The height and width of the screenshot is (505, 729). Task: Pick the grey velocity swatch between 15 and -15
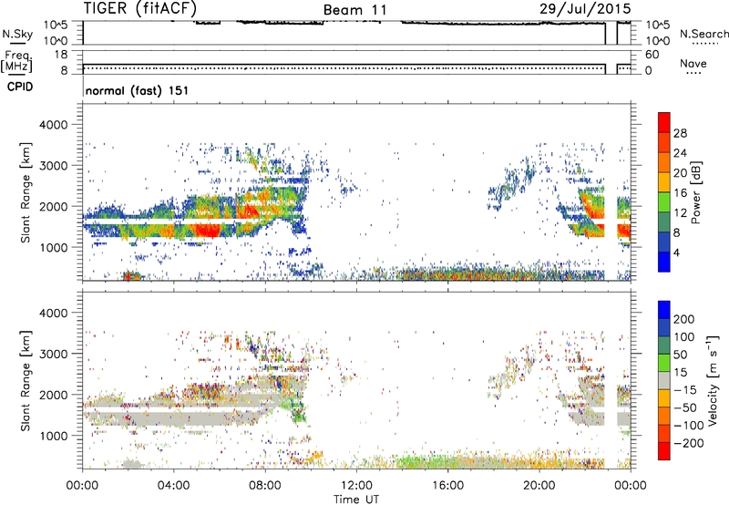point(664,380)
